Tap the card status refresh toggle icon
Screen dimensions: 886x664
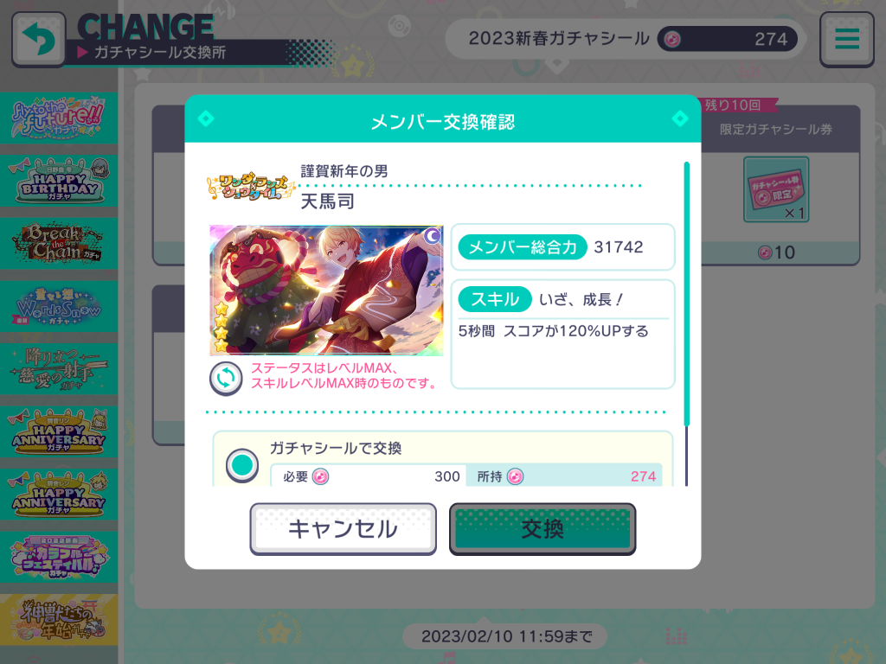[226, 378]
